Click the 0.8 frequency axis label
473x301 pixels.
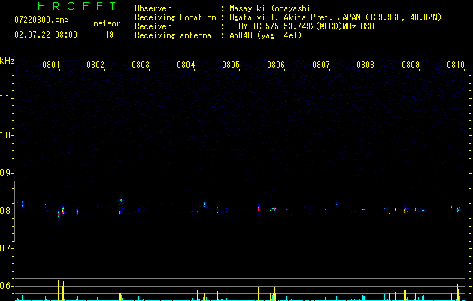point(6,211)
